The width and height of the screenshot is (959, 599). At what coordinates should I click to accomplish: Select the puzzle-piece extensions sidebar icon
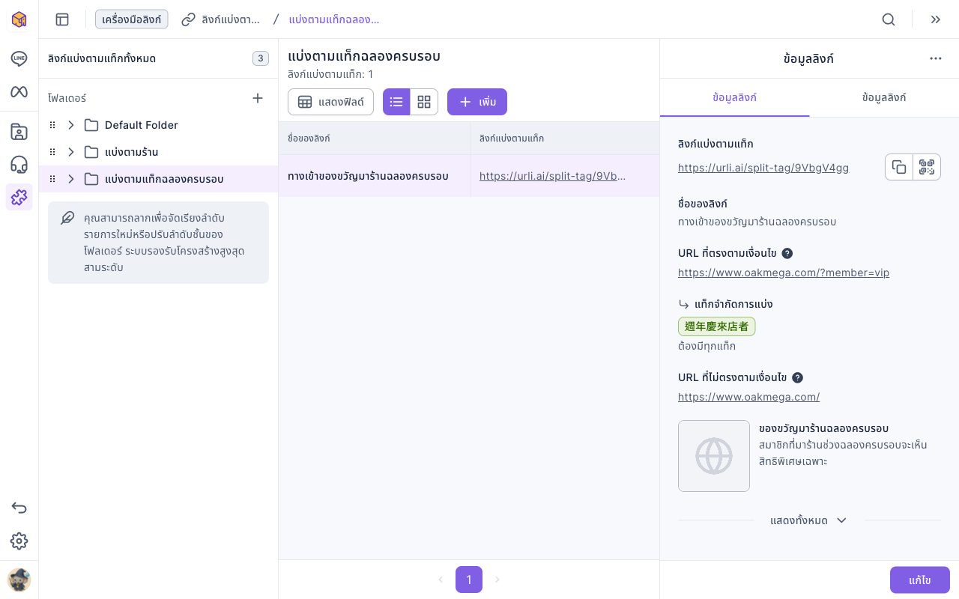click(x=19, y=197)
